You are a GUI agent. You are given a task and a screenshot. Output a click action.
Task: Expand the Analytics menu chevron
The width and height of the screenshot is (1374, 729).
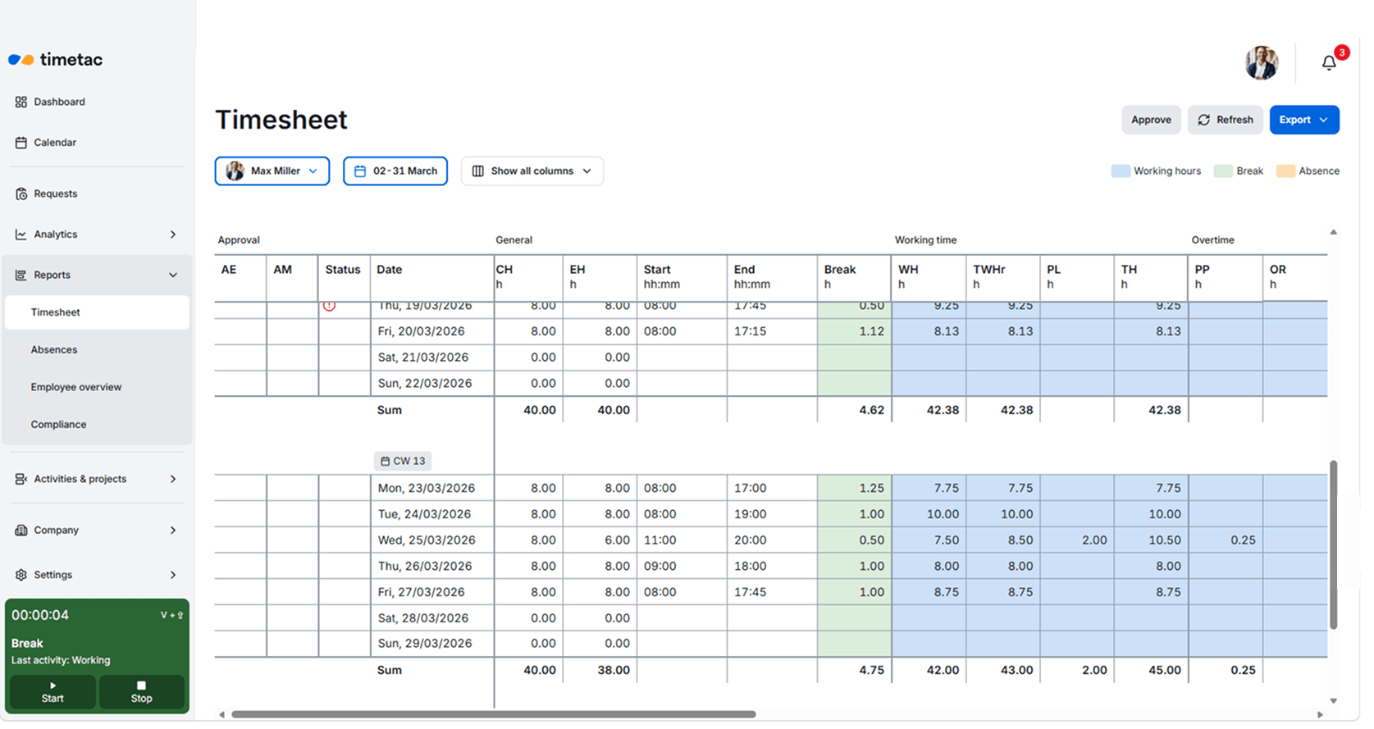(x=173, y=235)
